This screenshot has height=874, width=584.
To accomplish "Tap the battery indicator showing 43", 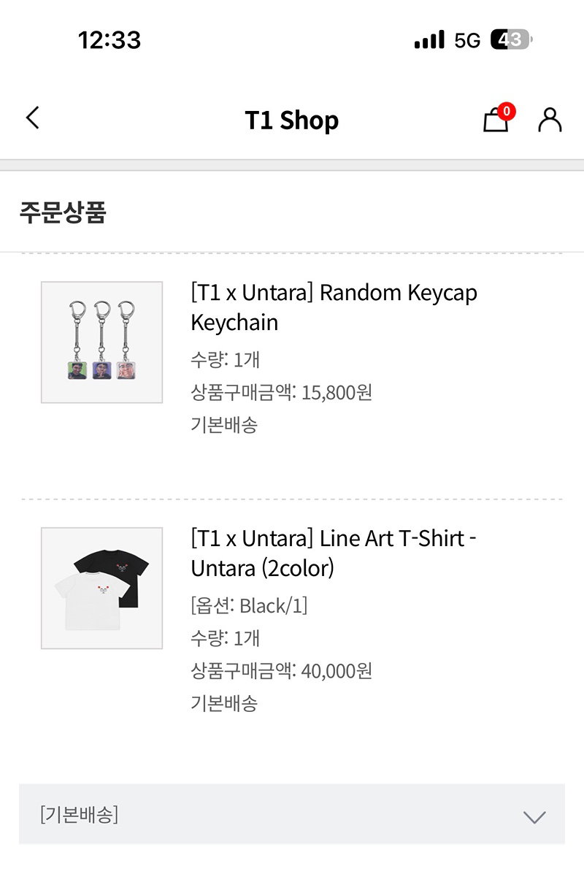I will (x=512, y=39).
